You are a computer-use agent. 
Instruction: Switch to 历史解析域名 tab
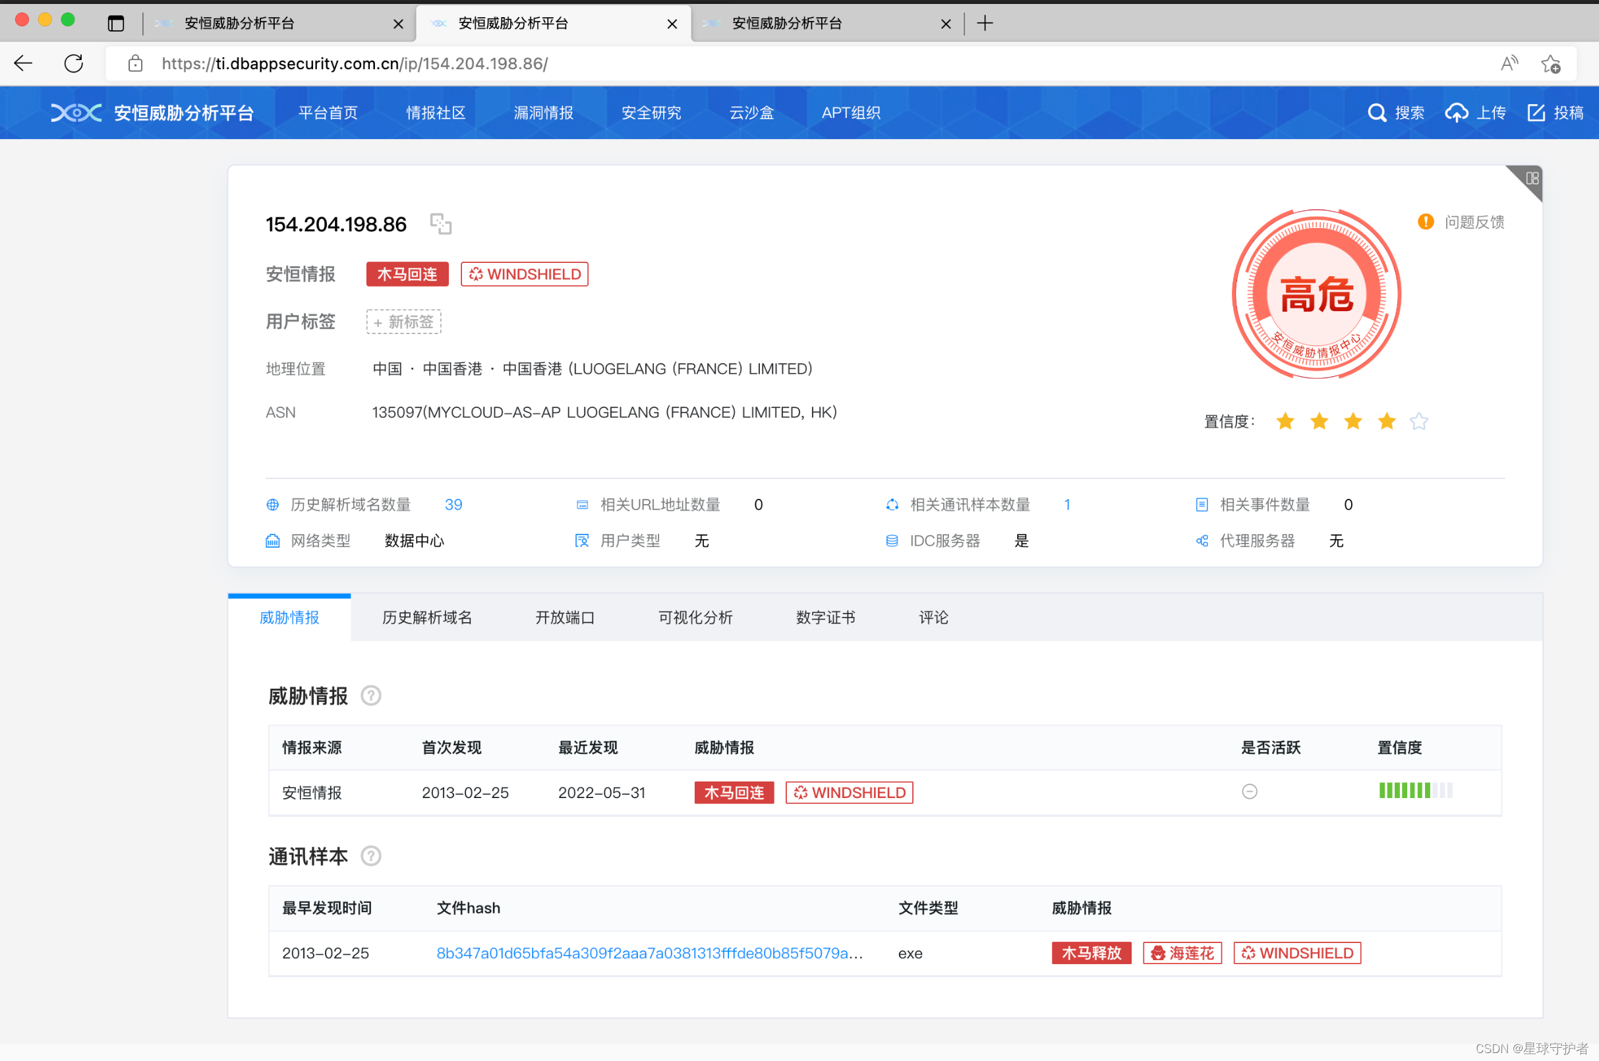427,617
